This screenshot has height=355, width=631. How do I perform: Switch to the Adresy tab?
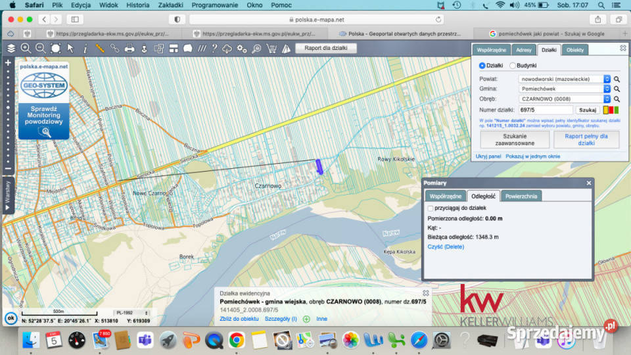pos(524,49)
